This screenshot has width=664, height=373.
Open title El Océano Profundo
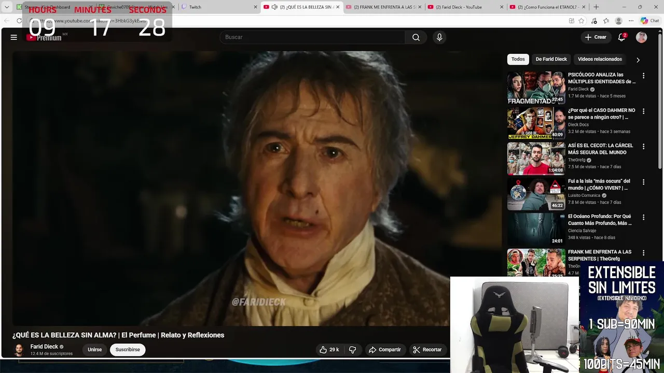click(x=600, y=220)
